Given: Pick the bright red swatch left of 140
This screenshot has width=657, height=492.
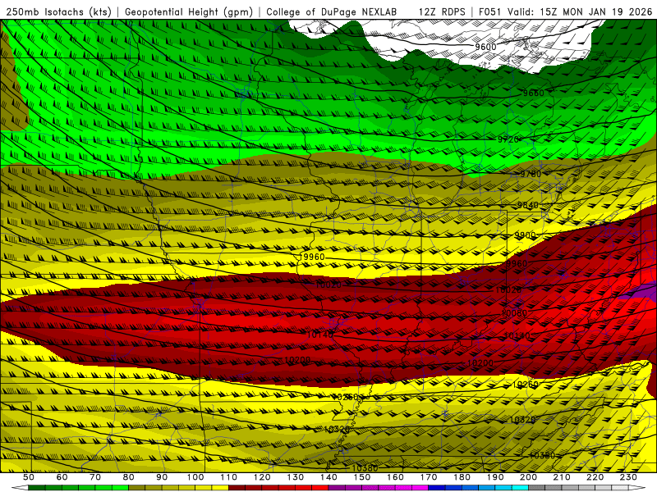Looking at the screenshot, I should tap(320, 488).
